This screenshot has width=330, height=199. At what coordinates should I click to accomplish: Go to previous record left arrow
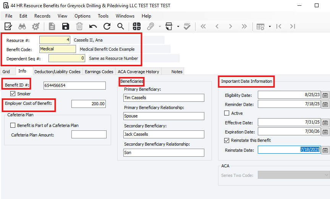point(217,26)
